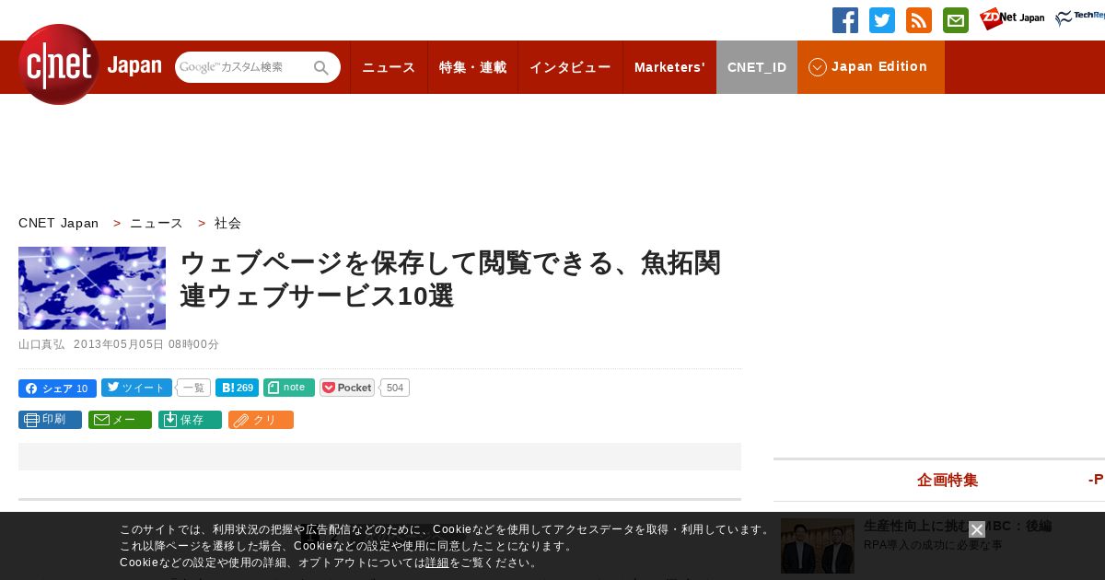Viewport: 1105px width, 580px height.
Task: Open the RPA feature thumbnail image
Action: point(818,546)
